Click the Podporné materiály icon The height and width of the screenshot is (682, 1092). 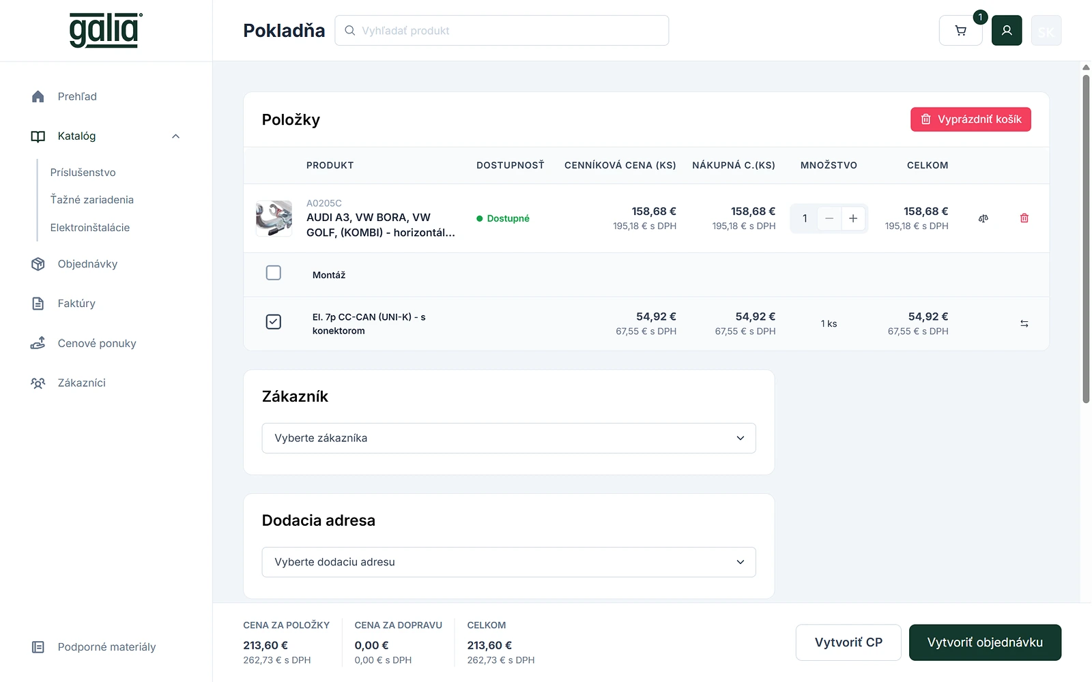(38, 647)
